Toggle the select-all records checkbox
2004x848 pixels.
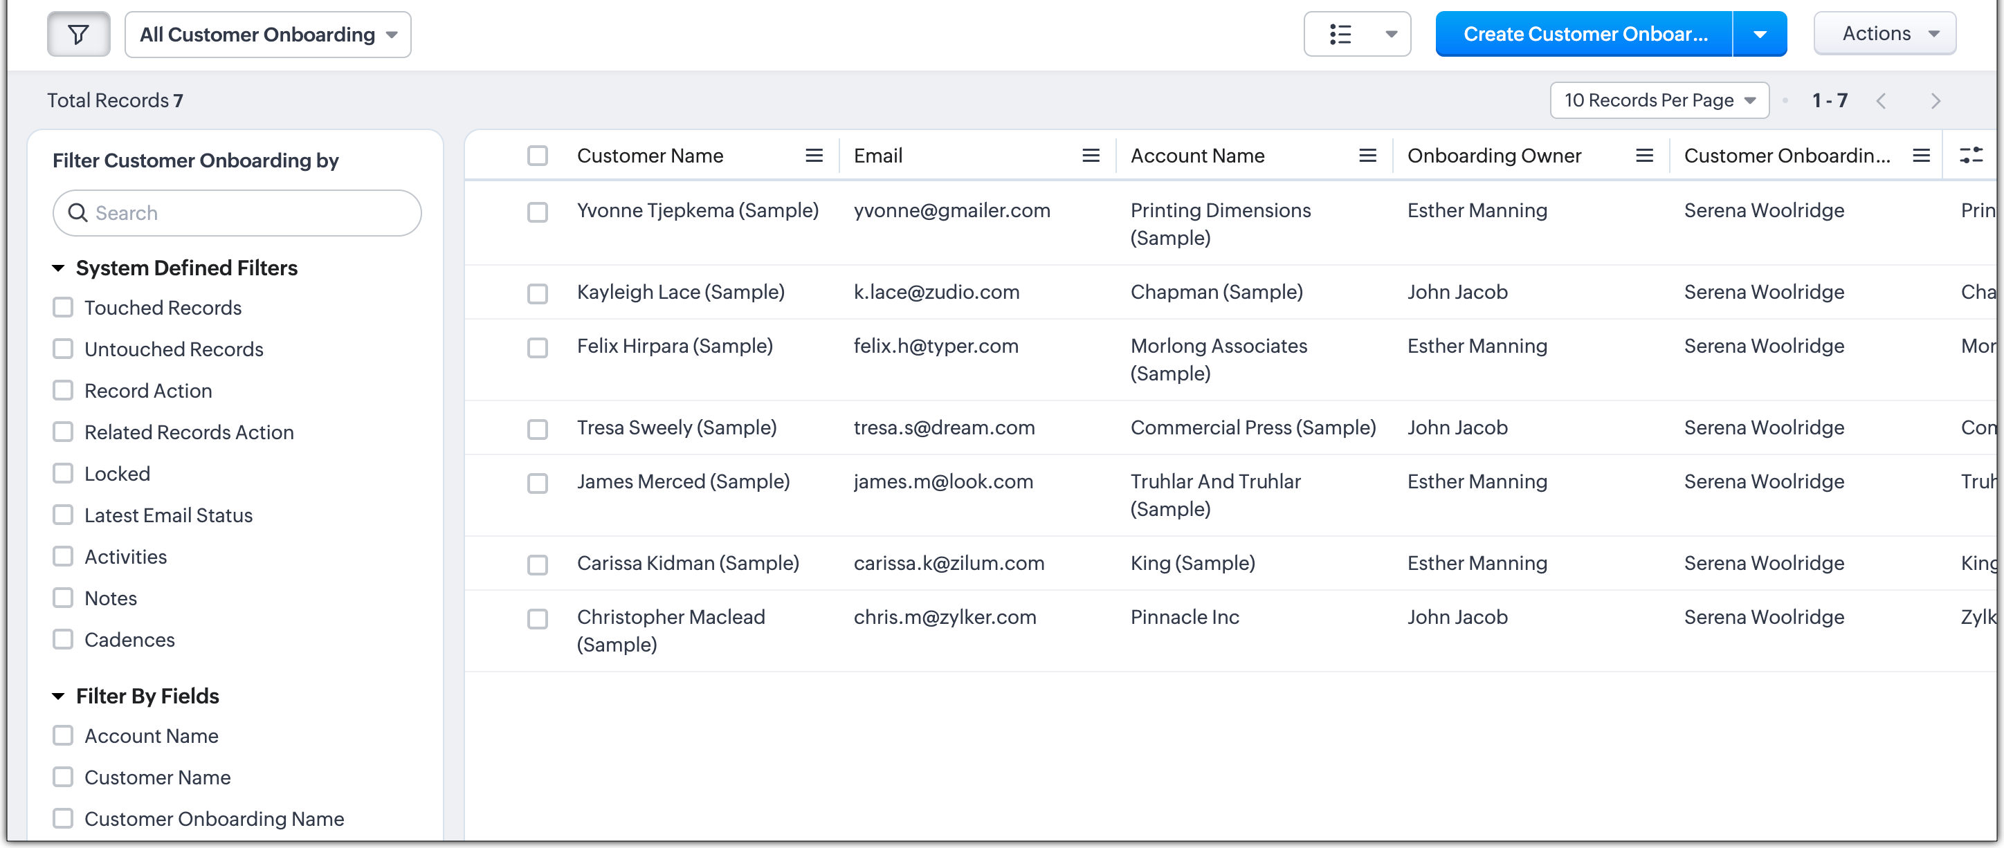(537, 156)
